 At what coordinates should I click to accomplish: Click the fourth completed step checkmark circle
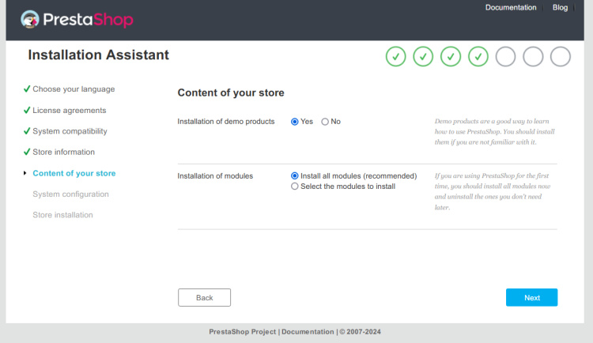(478, 57)
